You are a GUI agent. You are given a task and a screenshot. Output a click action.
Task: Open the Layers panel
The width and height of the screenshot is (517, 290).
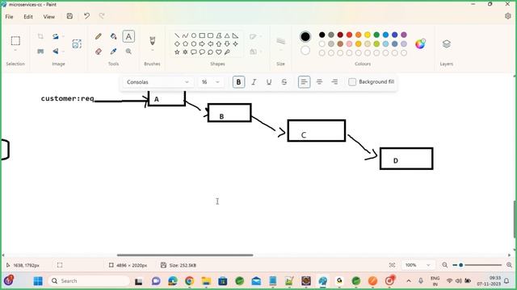pos(447,43)
